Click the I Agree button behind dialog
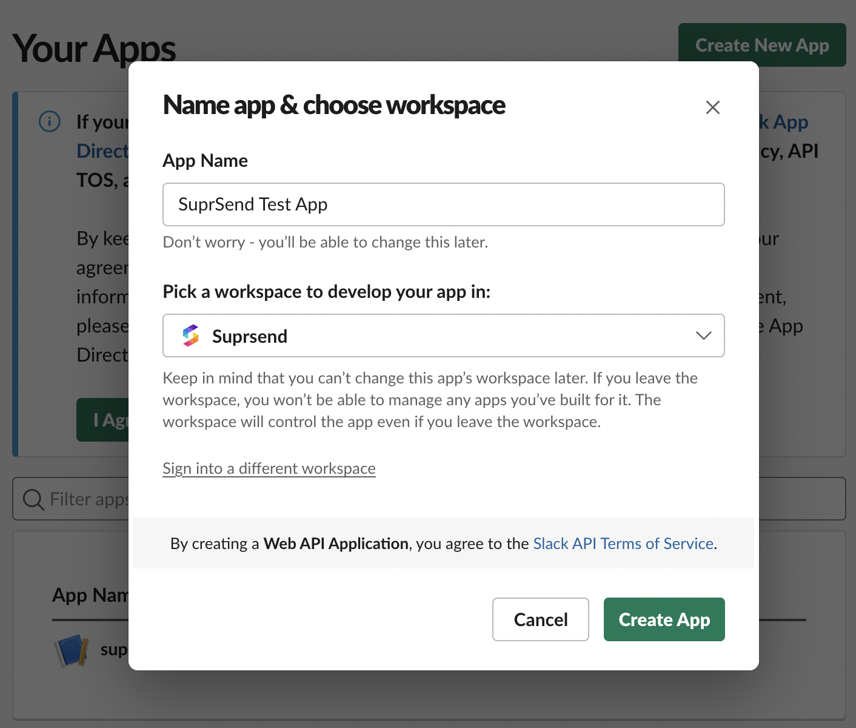 pos(102,420)
